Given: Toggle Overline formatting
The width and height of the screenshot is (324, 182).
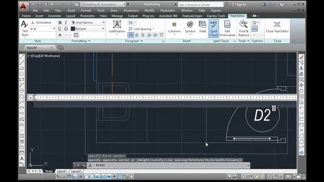Looking at the screenshot, I should 66,29.
